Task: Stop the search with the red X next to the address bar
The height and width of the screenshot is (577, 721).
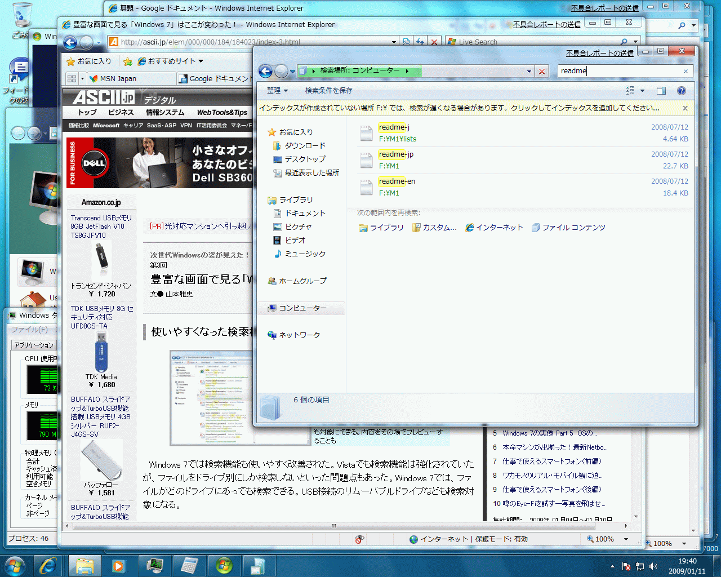Action: tap(541, 72)
